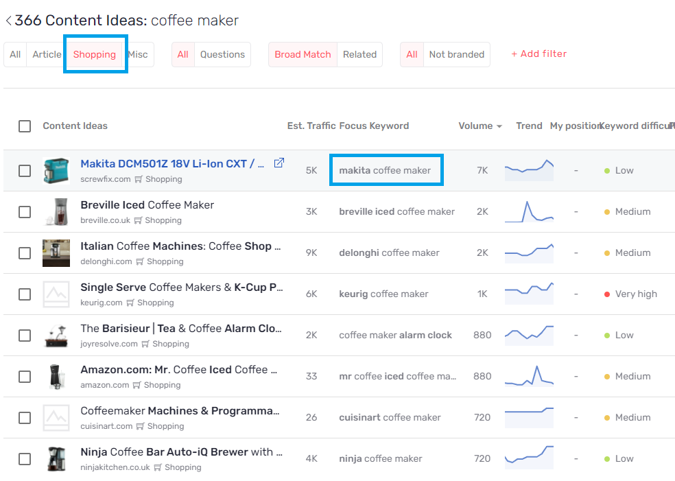
Task: Check the Italian Coffee Machines row checkbox
Action: [x=25, y=253]
